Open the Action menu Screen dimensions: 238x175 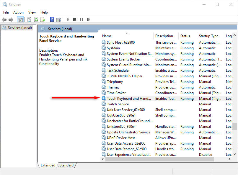18,12
